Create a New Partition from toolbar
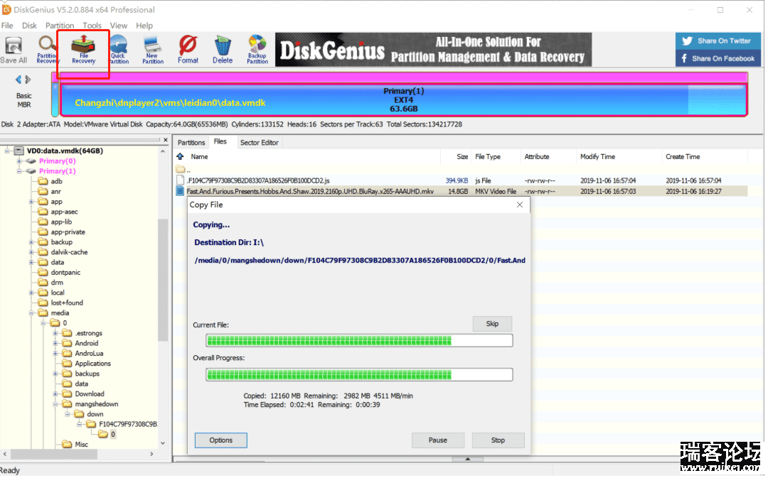This screenshot has width=768, height=478. pyautogui.click(x=152, y=50)
